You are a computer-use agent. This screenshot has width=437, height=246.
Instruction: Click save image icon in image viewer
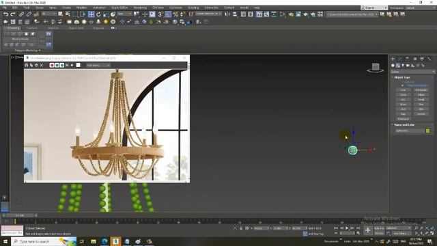(27, 65)
